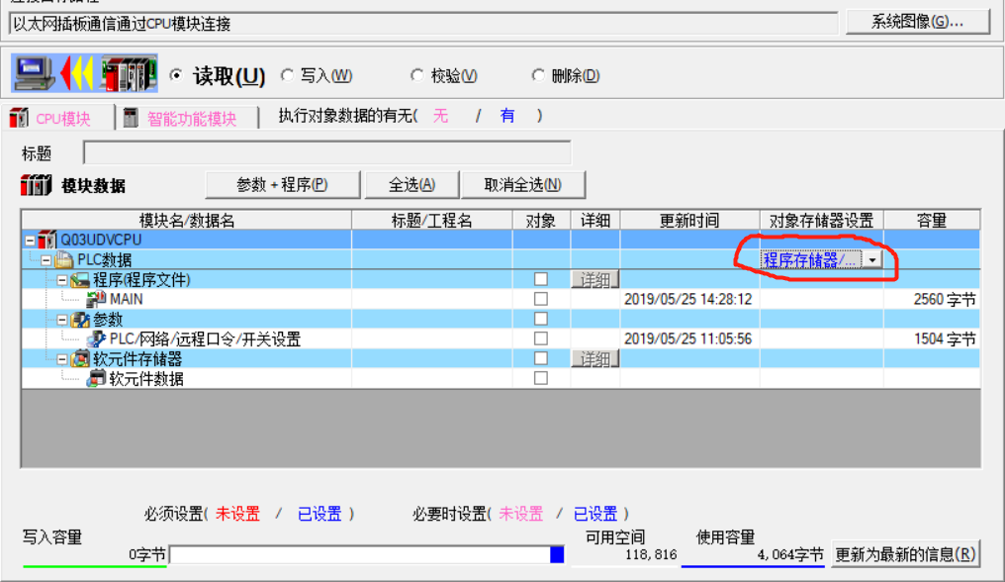Open the 程序存储器 target memory dropdown
This screenshot has width=1005, height=582.
click(871, 259)
